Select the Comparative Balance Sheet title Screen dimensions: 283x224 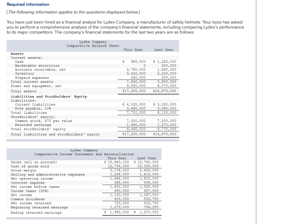click(93, 46)
